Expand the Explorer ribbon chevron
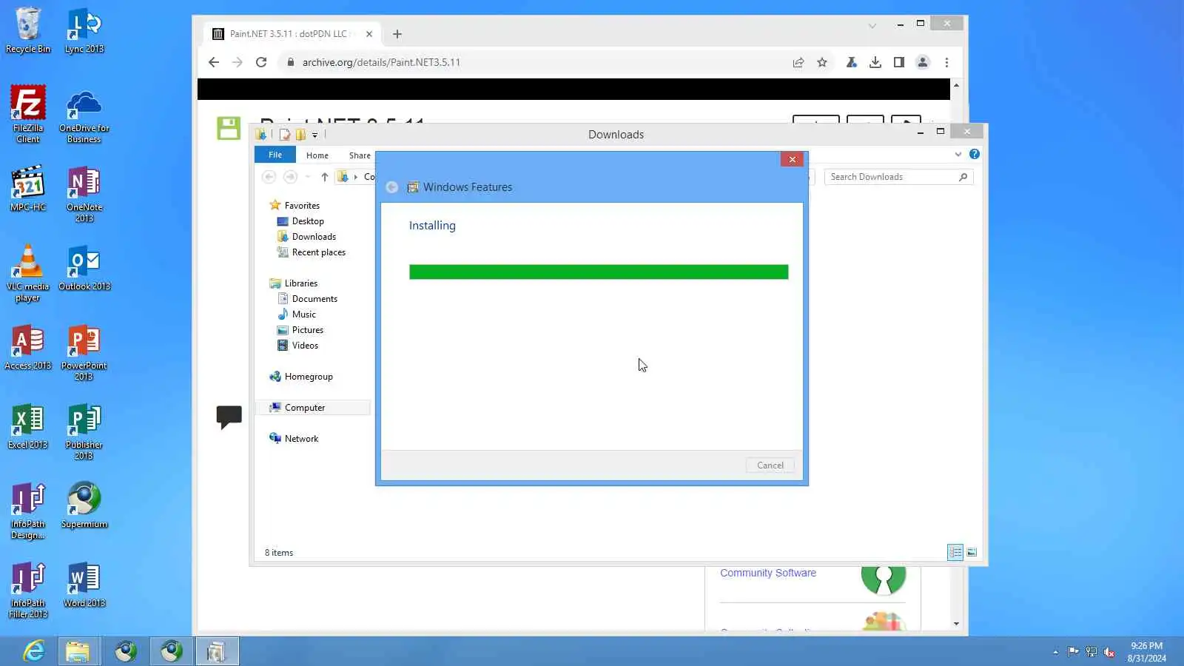The height and width of the screenshot is (666, 1184). click(x=958, y=154)
